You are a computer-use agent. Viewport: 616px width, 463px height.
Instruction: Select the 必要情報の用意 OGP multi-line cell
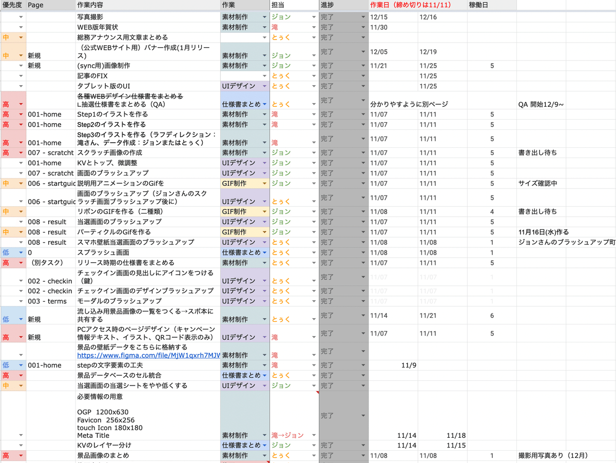pyautogui.click(x=148, y=416)
